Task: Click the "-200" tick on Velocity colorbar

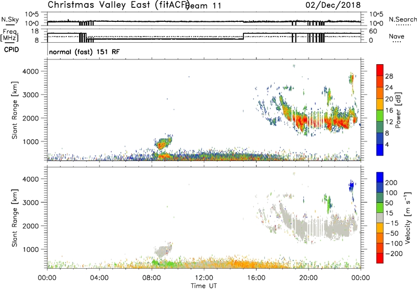Action: [x=394, y=254]
